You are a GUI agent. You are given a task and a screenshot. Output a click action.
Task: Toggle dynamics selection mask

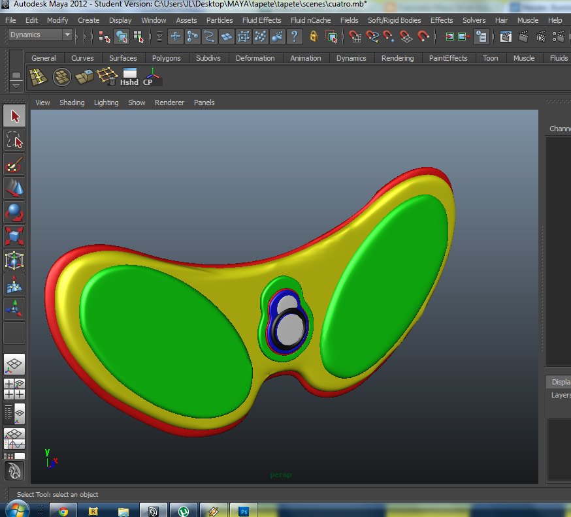tap(261, 37)
